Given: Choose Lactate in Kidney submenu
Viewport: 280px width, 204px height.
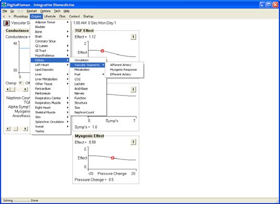Looking at the screenshot, I should pos(88,84).
